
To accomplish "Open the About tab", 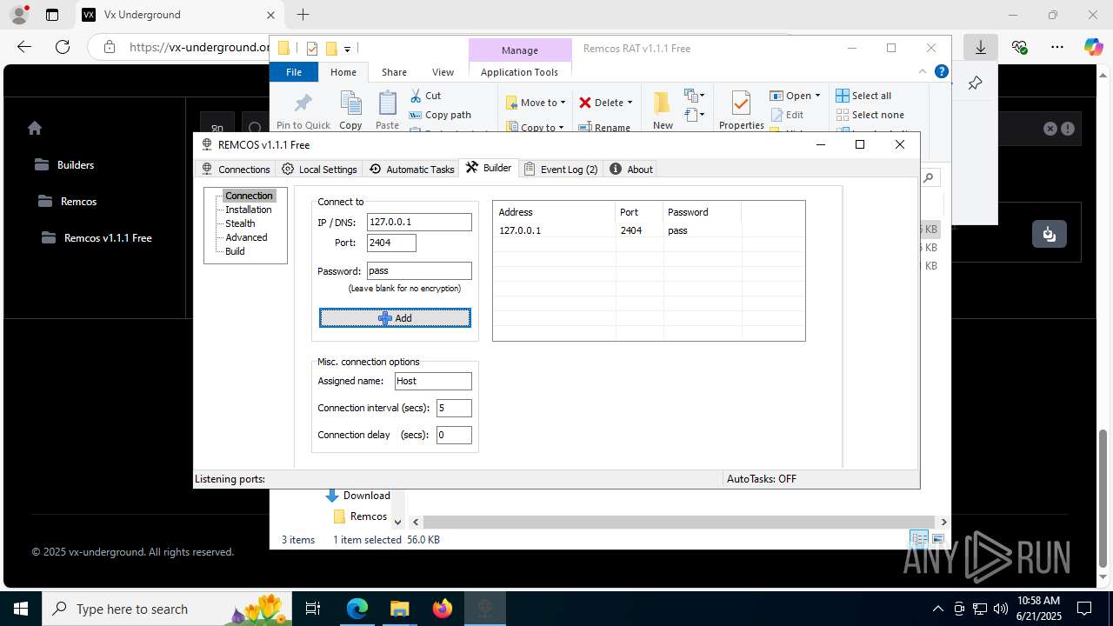I will [631, 169].
